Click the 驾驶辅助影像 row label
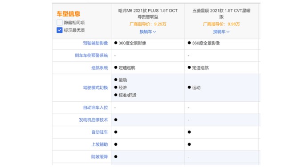305x167 pixels. coord(95,43)
